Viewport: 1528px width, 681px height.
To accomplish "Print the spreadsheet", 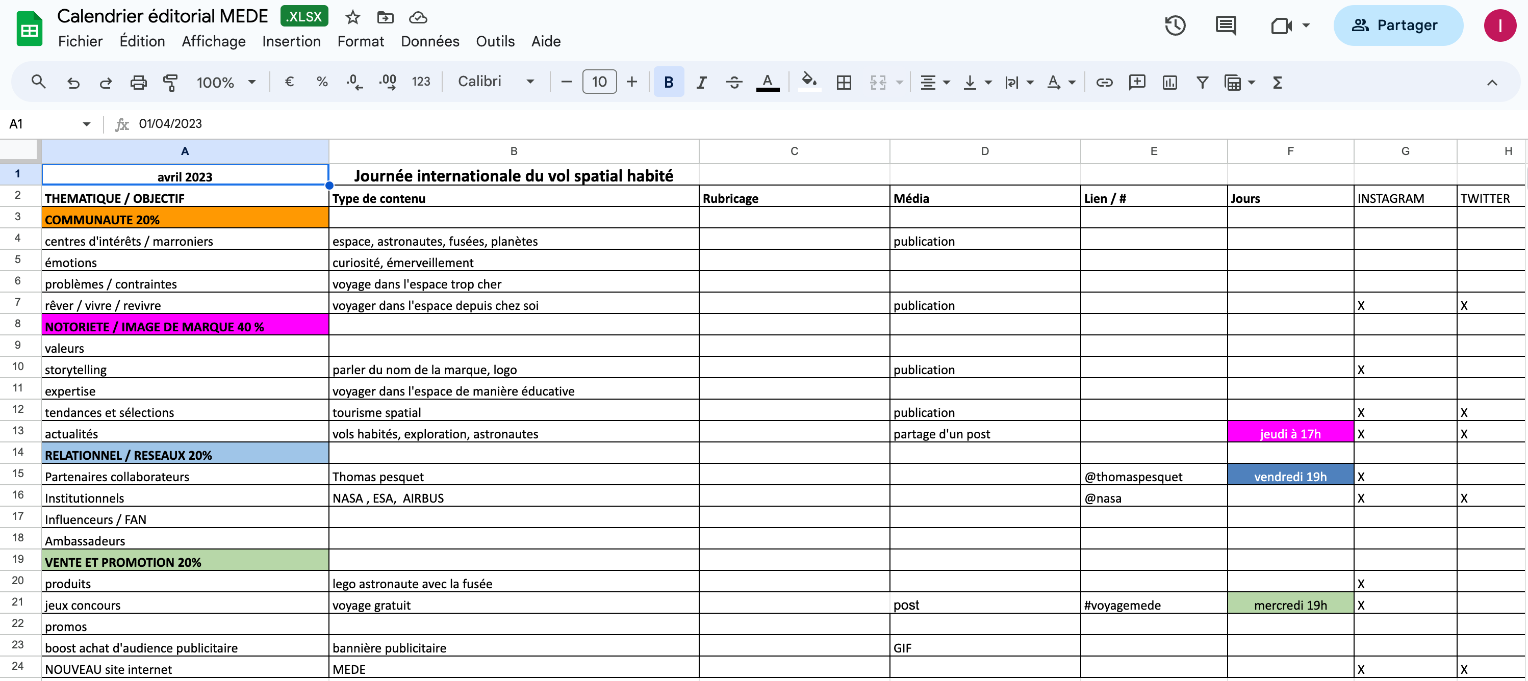I will pos(138,82).
